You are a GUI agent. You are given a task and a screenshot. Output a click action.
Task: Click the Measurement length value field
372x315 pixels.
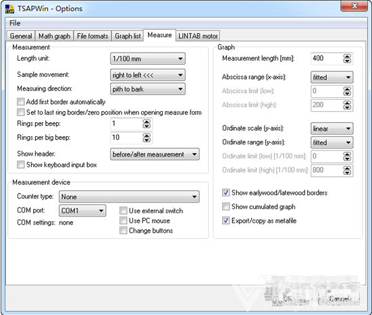(x=327, y=59)
